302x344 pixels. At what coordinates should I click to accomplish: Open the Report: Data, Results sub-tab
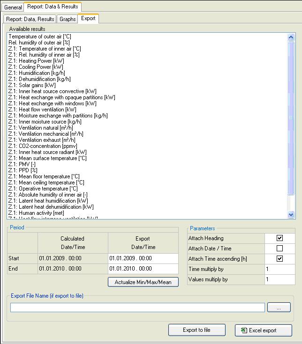(x=30, y=19)
